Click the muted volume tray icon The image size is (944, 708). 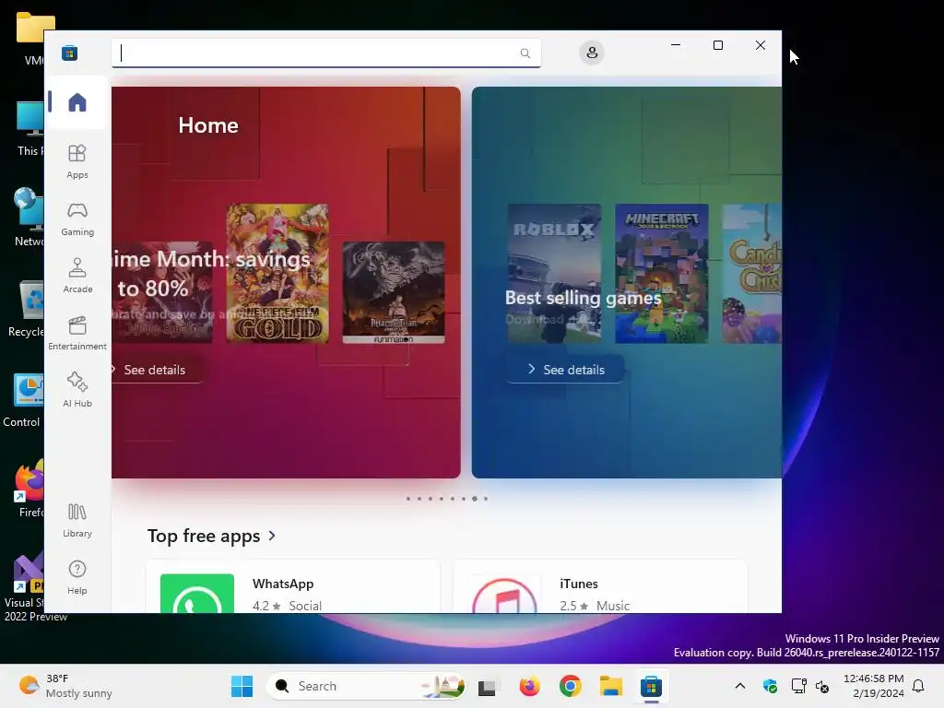[822, 686]
